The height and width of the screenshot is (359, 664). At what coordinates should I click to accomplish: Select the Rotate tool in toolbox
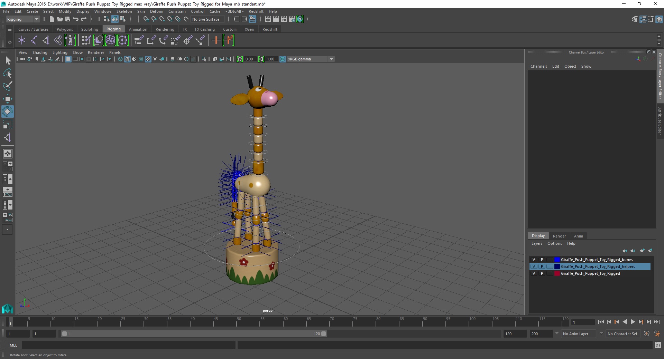click(x=8, y=111)
